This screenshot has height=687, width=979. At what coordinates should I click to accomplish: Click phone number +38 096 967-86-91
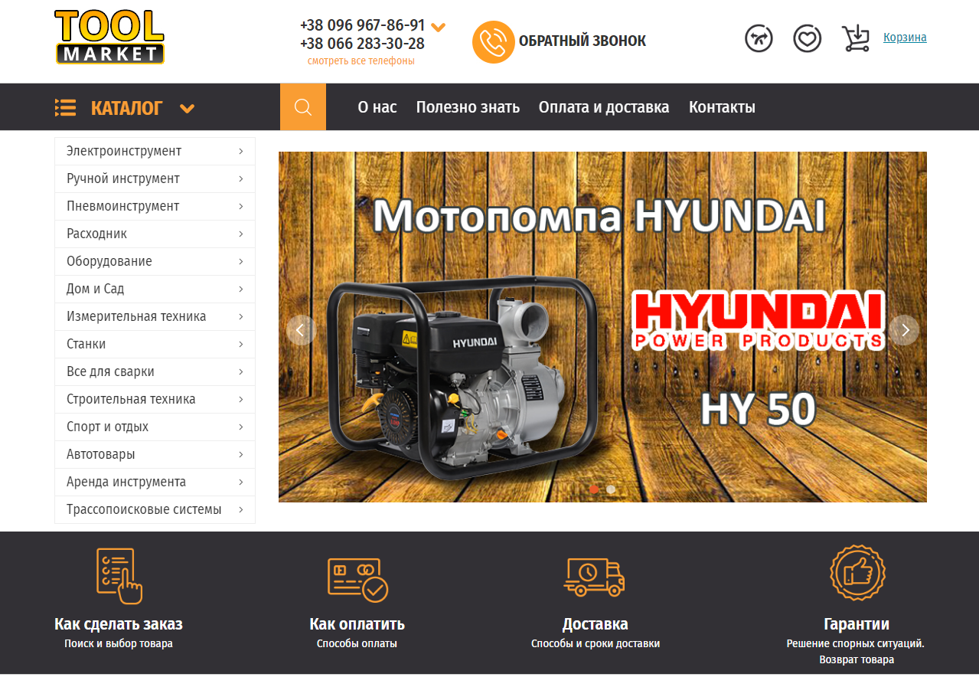pyautogui.click(x=362, y=25)
